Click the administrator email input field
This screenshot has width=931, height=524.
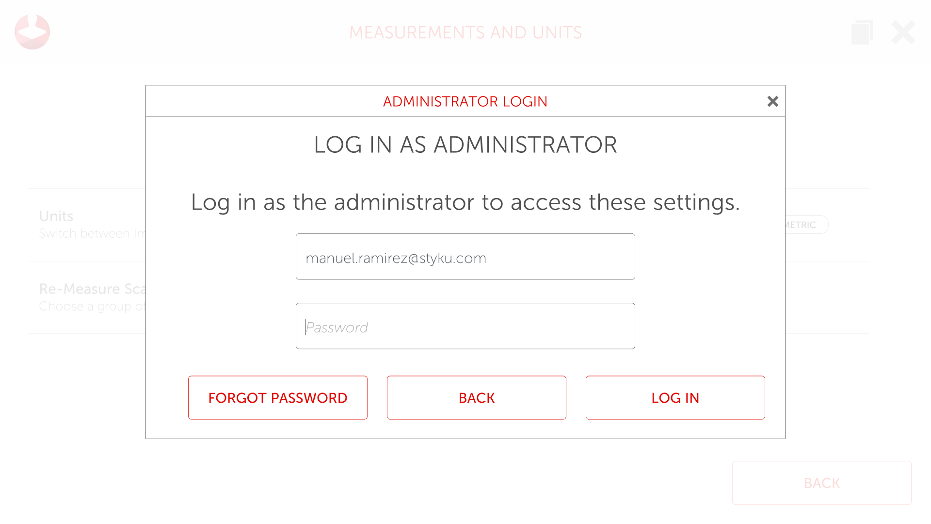[x=465, y=257]
